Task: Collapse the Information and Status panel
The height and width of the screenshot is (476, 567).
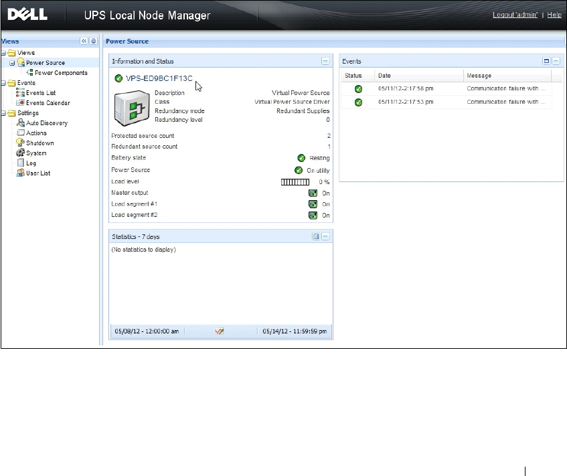Action: 325,61
